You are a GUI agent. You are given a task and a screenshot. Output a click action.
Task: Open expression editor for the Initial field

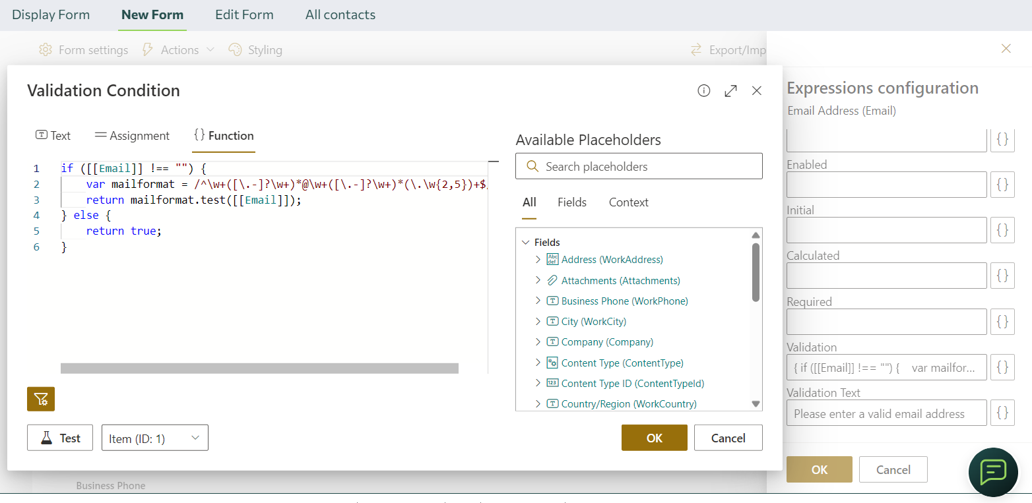(x=1002, y=230)
